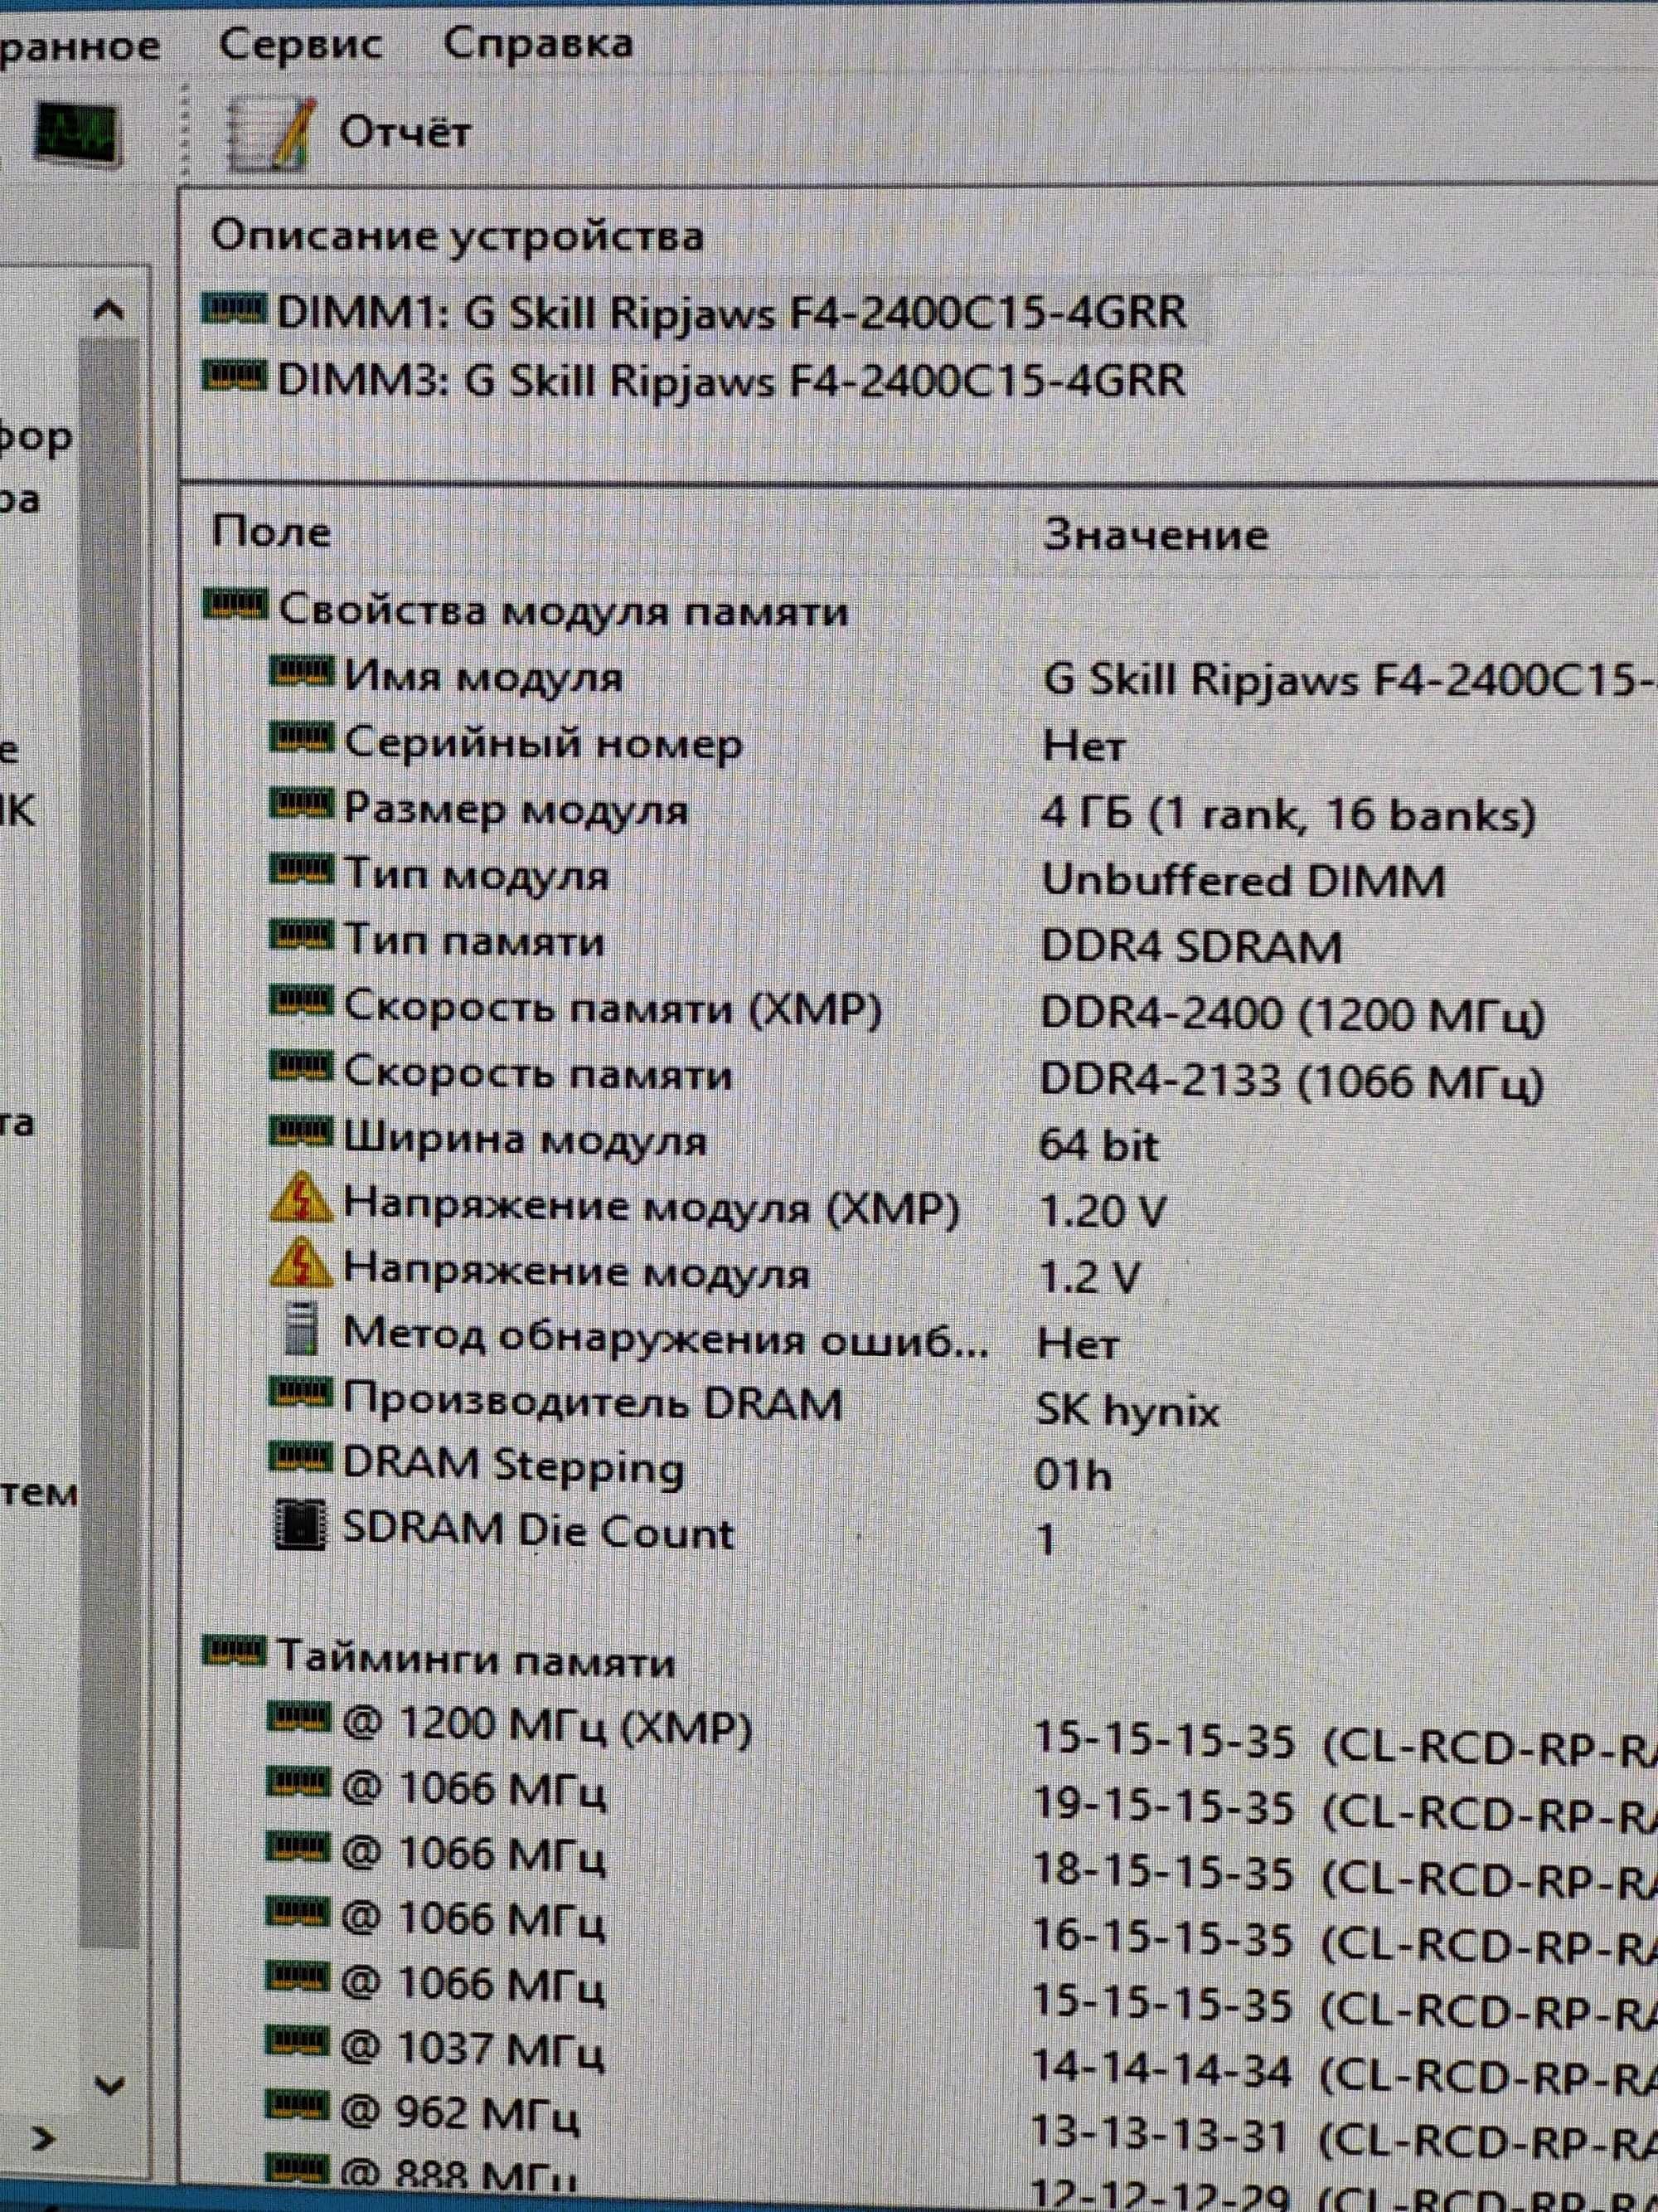
Task: Select the Unbuffered DIMM value
Action: [x=1243, y=881]
